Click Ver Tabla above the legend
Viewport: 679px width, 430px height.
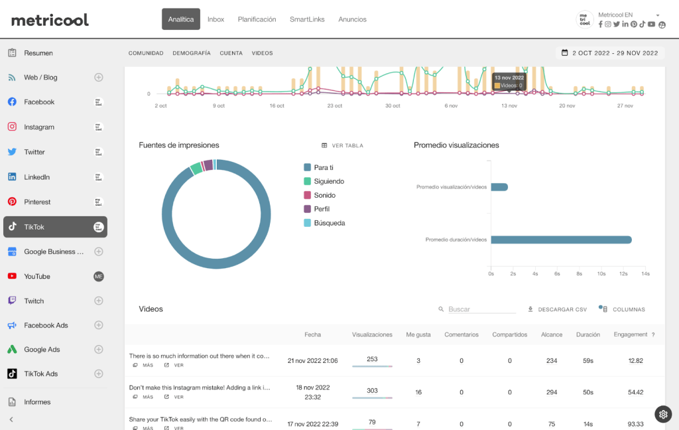click(x=342, y=145)
